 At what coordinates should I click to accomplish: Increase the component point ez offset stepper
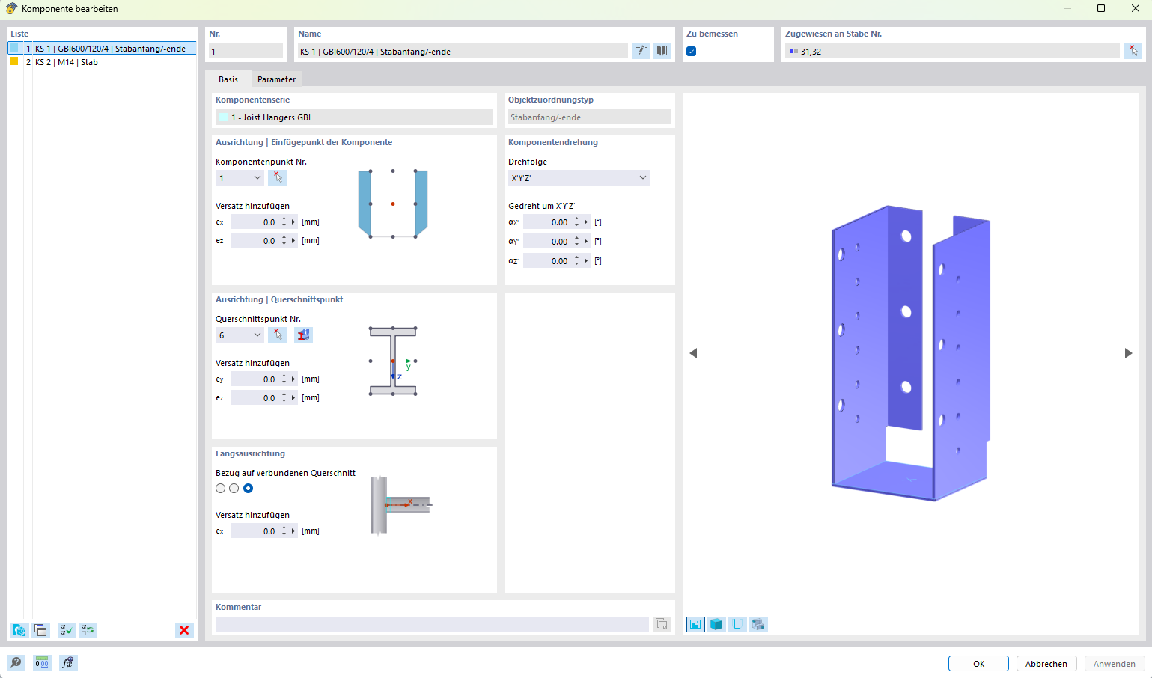click(x=284, y=238)
